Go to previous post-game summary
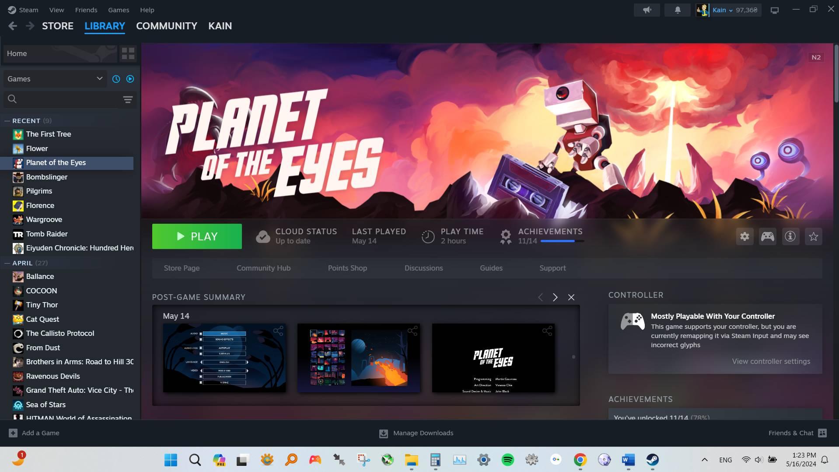The image size is (839, 472). (x=540, y=297)
